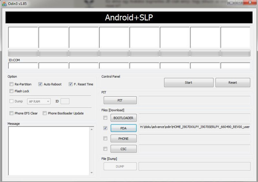258x182 pixels.
Task: Select a PDA firmware file
Action: pos(124,128)
